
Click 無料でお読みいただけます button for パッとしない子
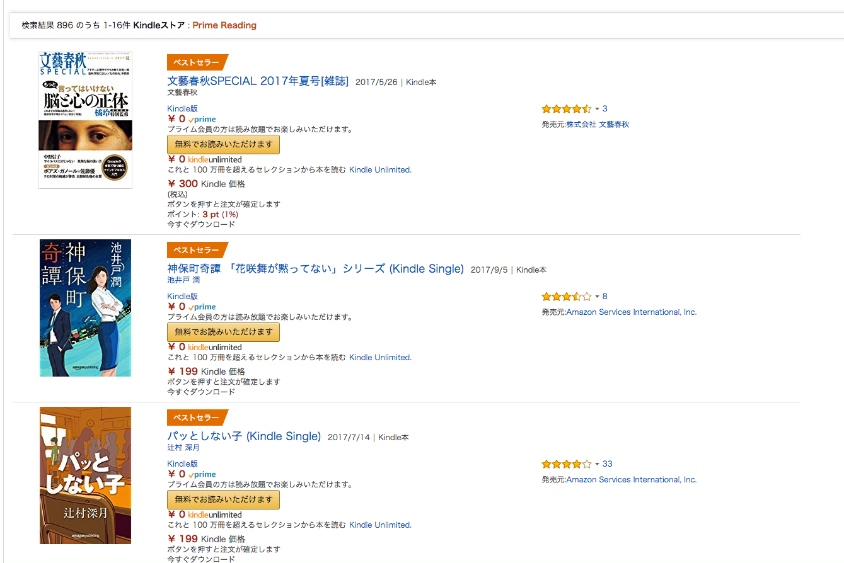coord(223,499)
